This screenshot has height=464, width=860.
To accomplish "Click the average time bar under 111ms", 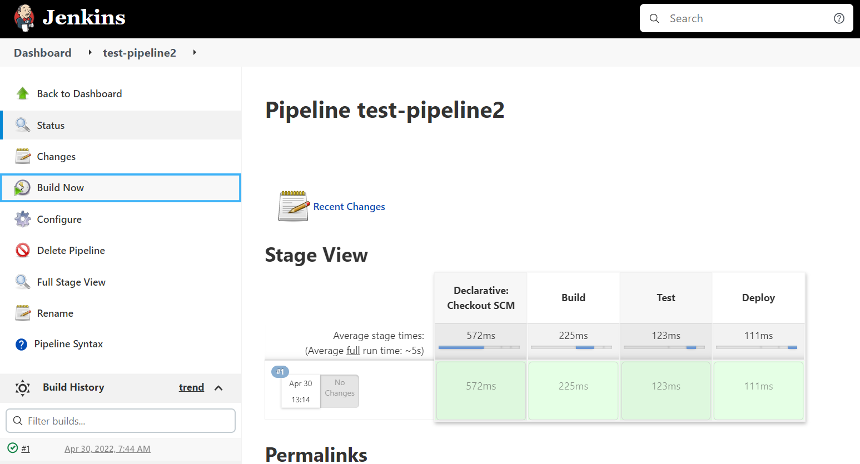I will click(x=757, y=347).
